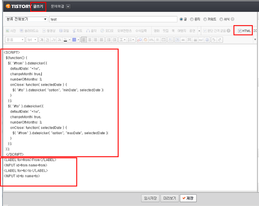Select the 키워드 radio button
The height and width of the screenshot is (206, 259).
[205, 19]
